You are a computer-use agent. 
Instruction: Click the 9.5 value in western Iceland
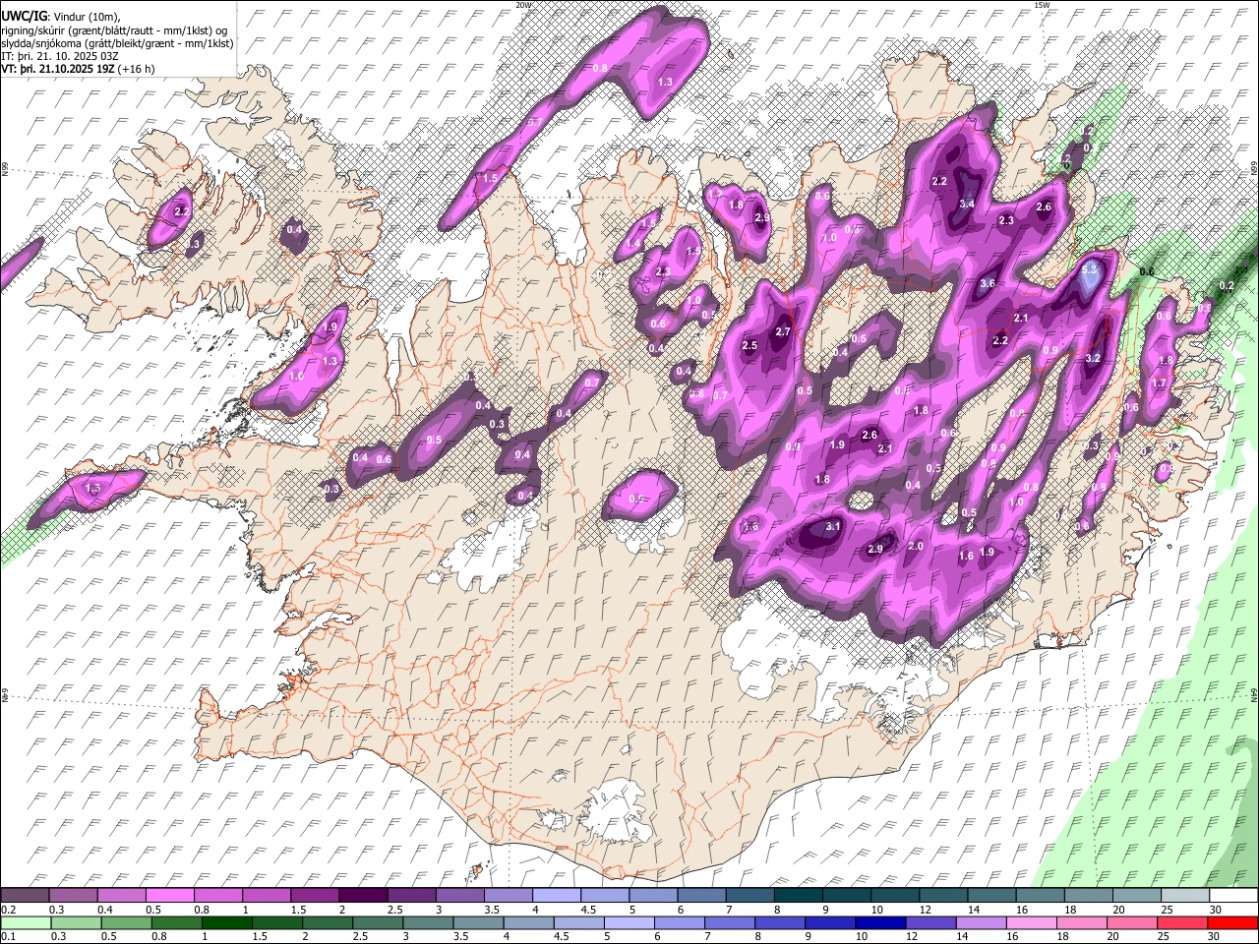coord(434,440)
